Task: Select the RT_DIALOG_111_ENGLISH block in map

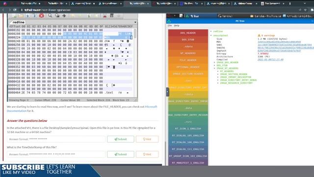Action: click(x=188, y=149)
